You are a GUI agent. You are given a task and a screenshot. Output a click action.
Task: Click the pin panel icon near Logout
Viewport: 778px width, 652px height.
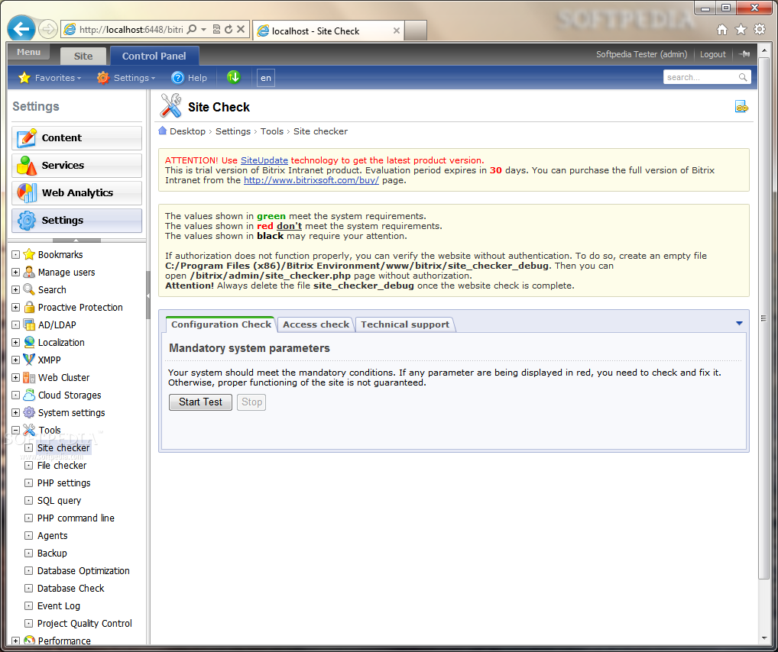pos(744,54)
